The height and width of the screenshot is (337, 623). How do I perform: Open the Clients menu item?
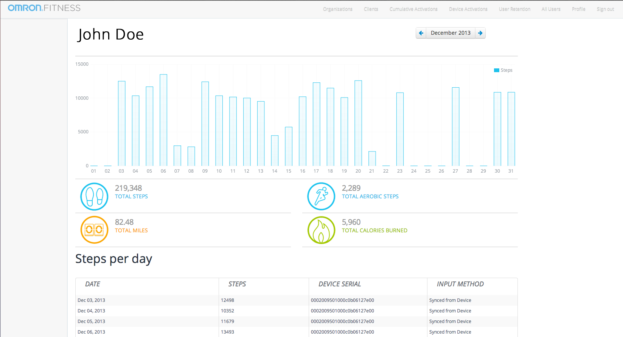[x=371, y=9]
